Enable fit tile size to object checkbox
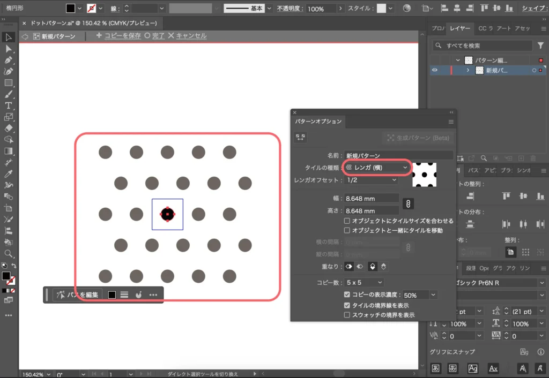 click(347, 221)
